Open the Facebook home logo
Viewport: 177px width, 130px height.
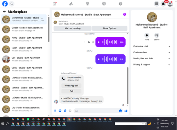click(x=5, y=4)
